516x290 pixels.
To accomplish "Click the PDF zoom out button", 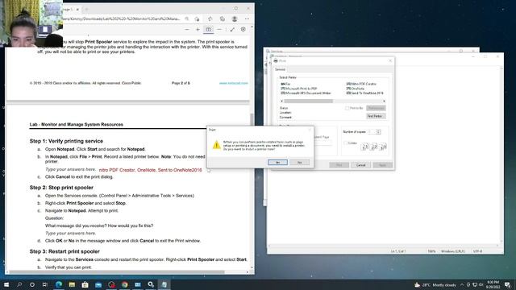I will pos(187,30).
